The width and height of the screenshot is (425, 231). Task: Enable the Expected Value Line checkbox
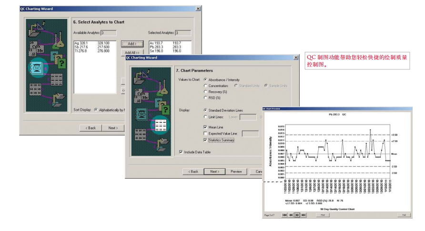tap(205, 134)
